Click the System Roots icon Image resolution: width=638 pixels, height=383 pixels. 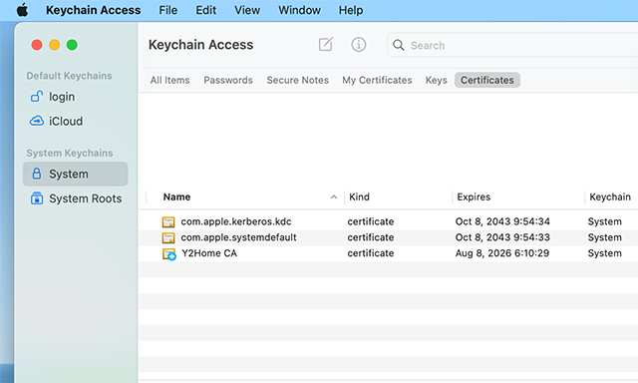[37, 198]
